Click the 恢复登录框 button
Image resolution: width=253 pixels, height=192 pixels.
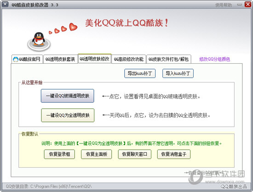(59, 154)
